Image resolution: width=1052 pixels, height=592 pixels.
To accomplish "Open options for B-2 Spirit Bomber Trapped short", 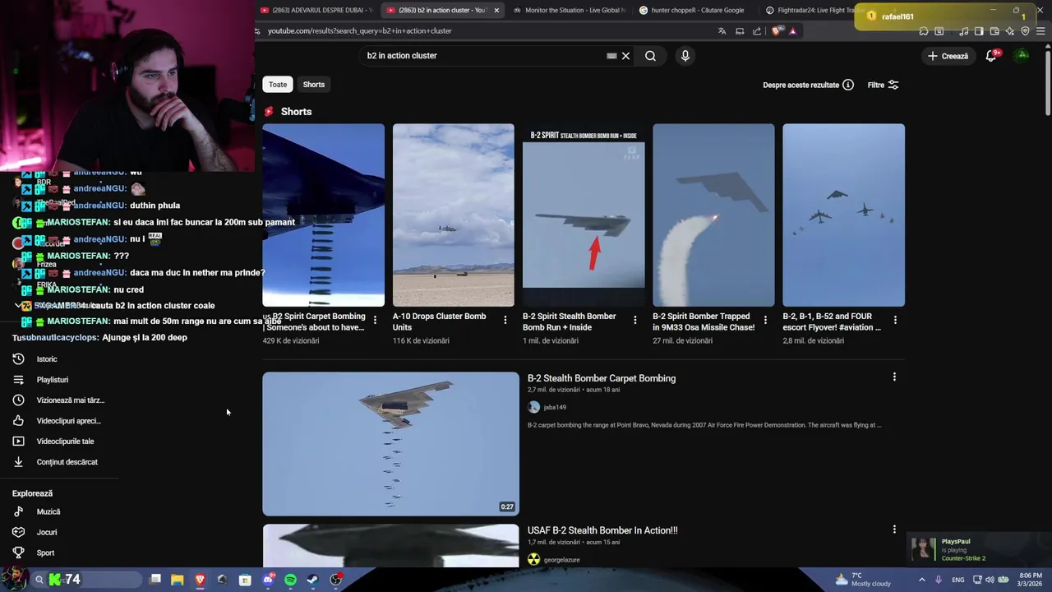I will coord(765,320).
